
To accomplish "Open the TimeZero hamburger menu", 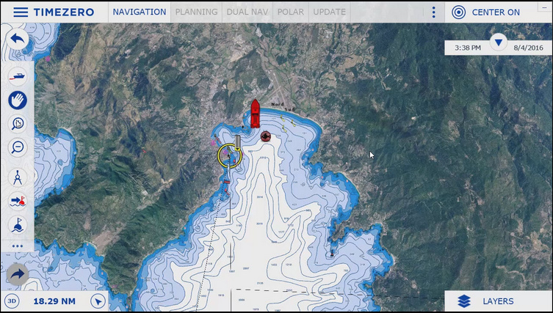I will point(21,12).
